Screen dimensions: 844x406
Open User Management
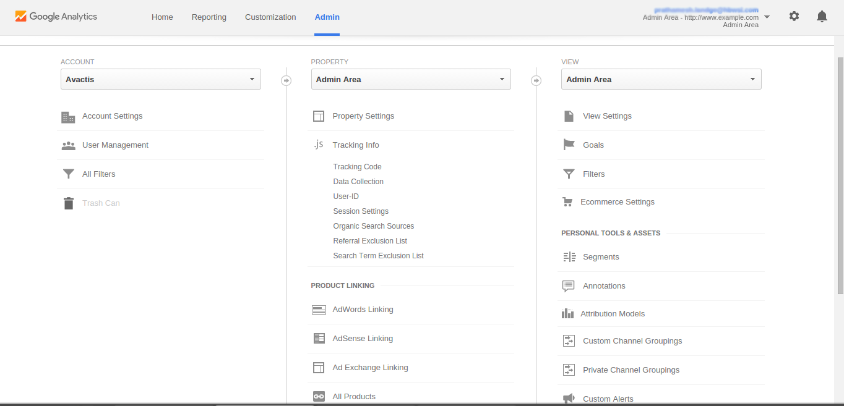[116, 145]
